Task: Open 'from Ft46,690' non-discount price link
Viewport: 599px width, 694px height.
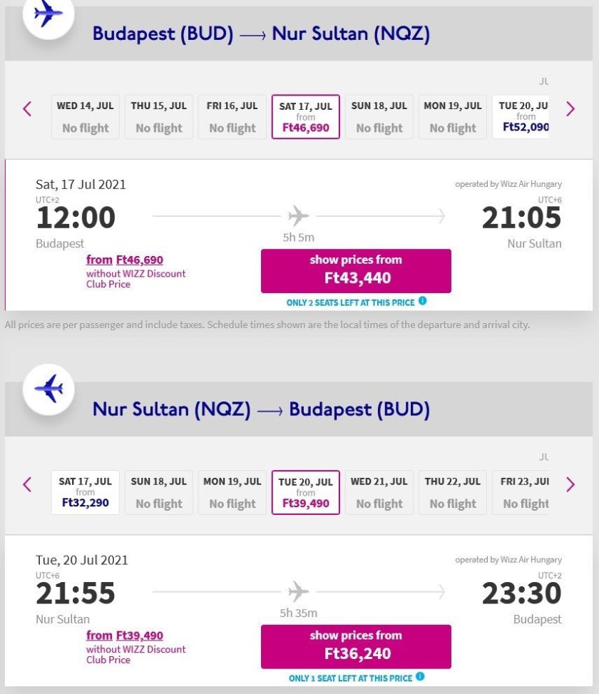Action: pos(125,260)
